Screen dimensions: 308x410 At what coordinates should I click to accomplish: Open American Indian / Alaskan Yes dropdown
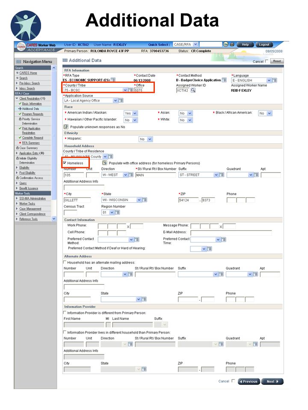point(130,113)
